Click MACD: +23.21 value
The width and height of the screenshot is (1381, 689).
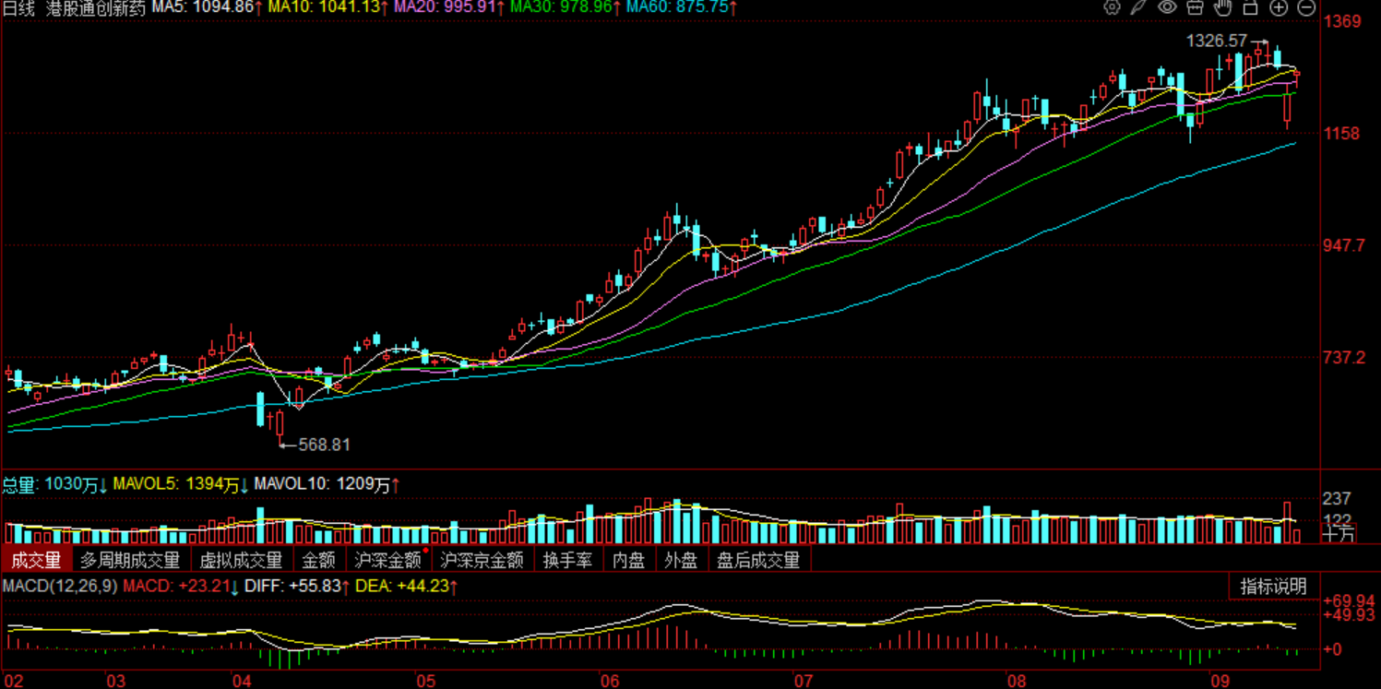click(181, 586)
